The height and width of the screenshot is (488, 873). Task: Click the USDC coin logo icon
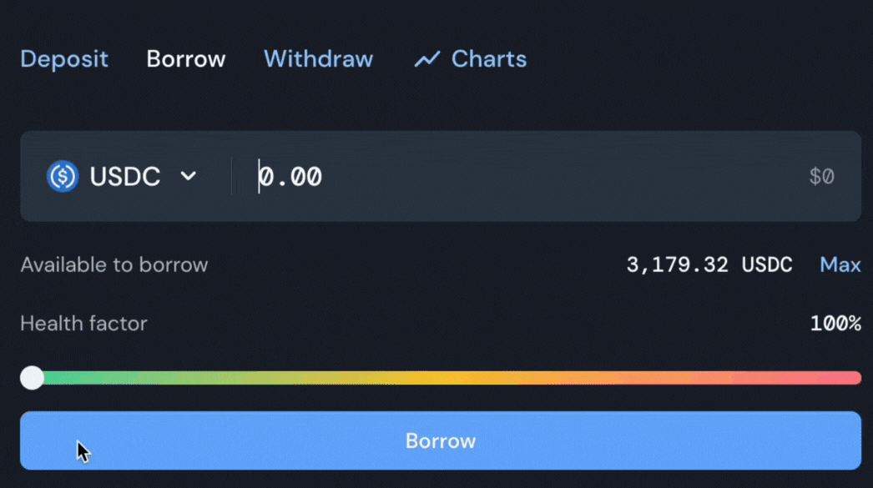click(63, 176)
